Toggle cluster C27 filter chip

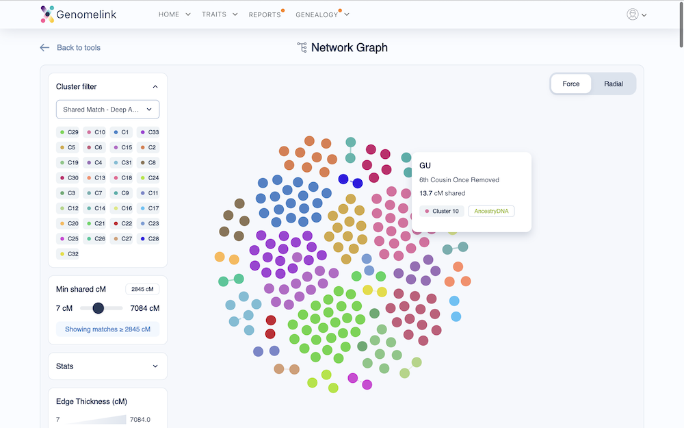coord(121,239)
